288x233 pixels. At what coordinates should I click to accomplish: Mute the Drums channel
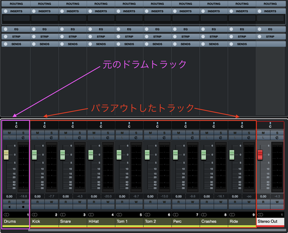pos(10,133)
